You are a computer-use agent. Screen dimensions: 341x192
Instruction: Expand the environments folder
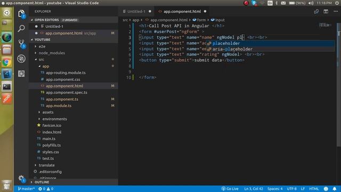tap(39, 119)
